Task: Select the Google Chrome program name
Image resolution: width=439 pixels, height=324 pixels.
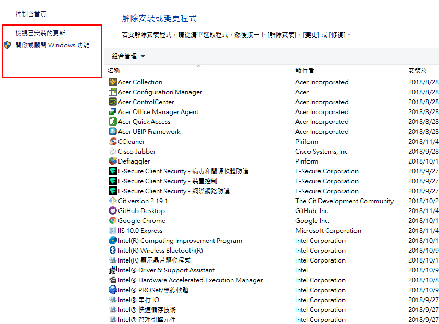Action: [x=141, y=221]
